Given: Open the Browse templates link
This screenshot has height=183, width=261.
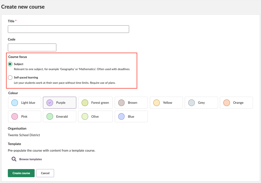Looking at the screenshot, I should [31, 159].
